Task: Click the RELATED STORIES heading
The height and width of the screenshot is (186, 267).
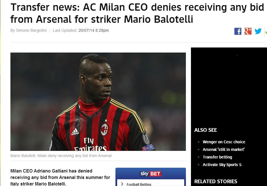Action: point(215,182)
